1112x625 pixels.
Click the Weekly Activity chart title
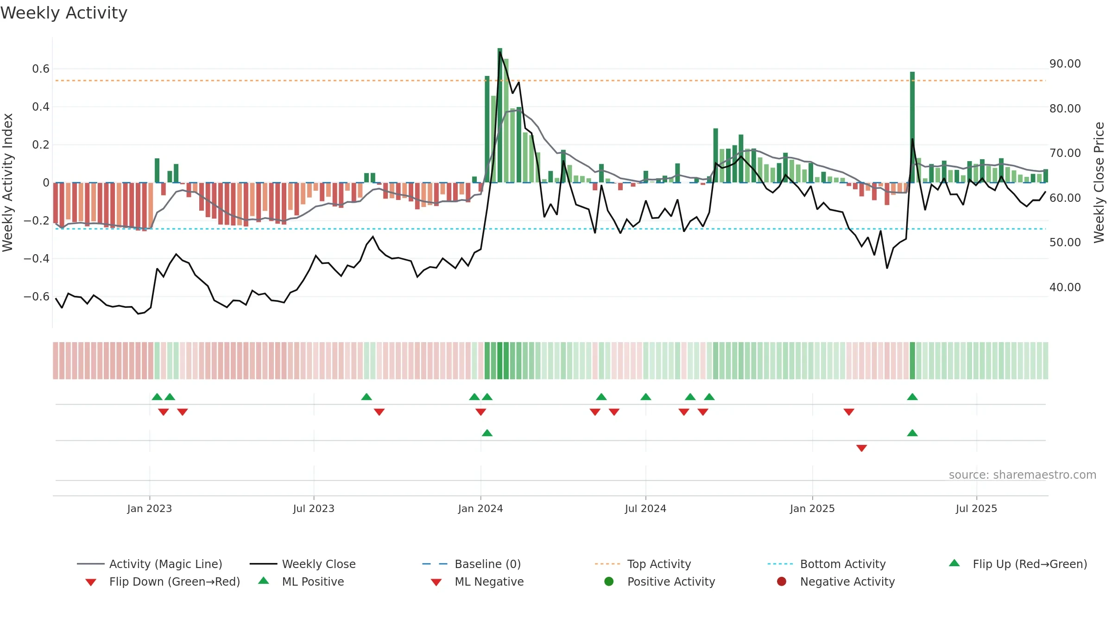pyautogui.click(x=64, y=13)
